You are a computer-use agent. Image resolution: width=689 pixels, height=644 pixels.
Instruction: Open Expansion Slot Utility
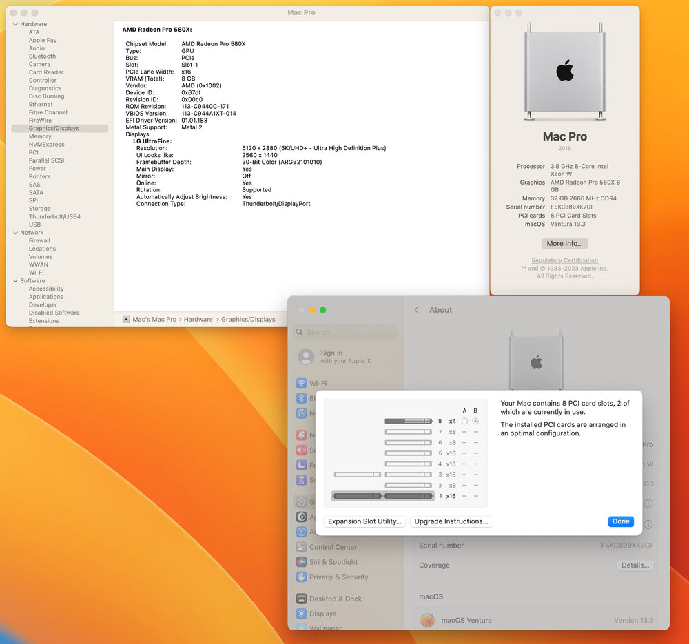(x=364, y=521)
